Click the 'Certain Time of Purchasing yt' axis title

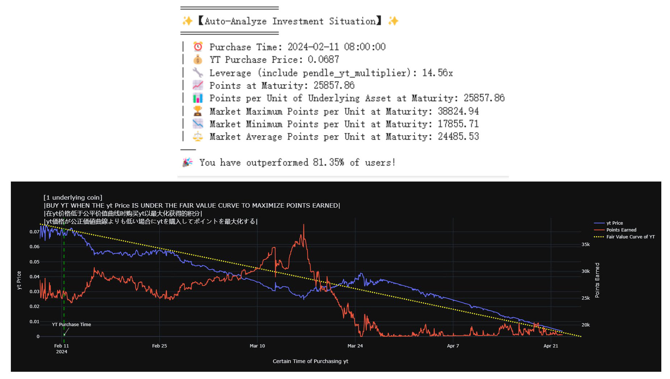pos(310,361)
